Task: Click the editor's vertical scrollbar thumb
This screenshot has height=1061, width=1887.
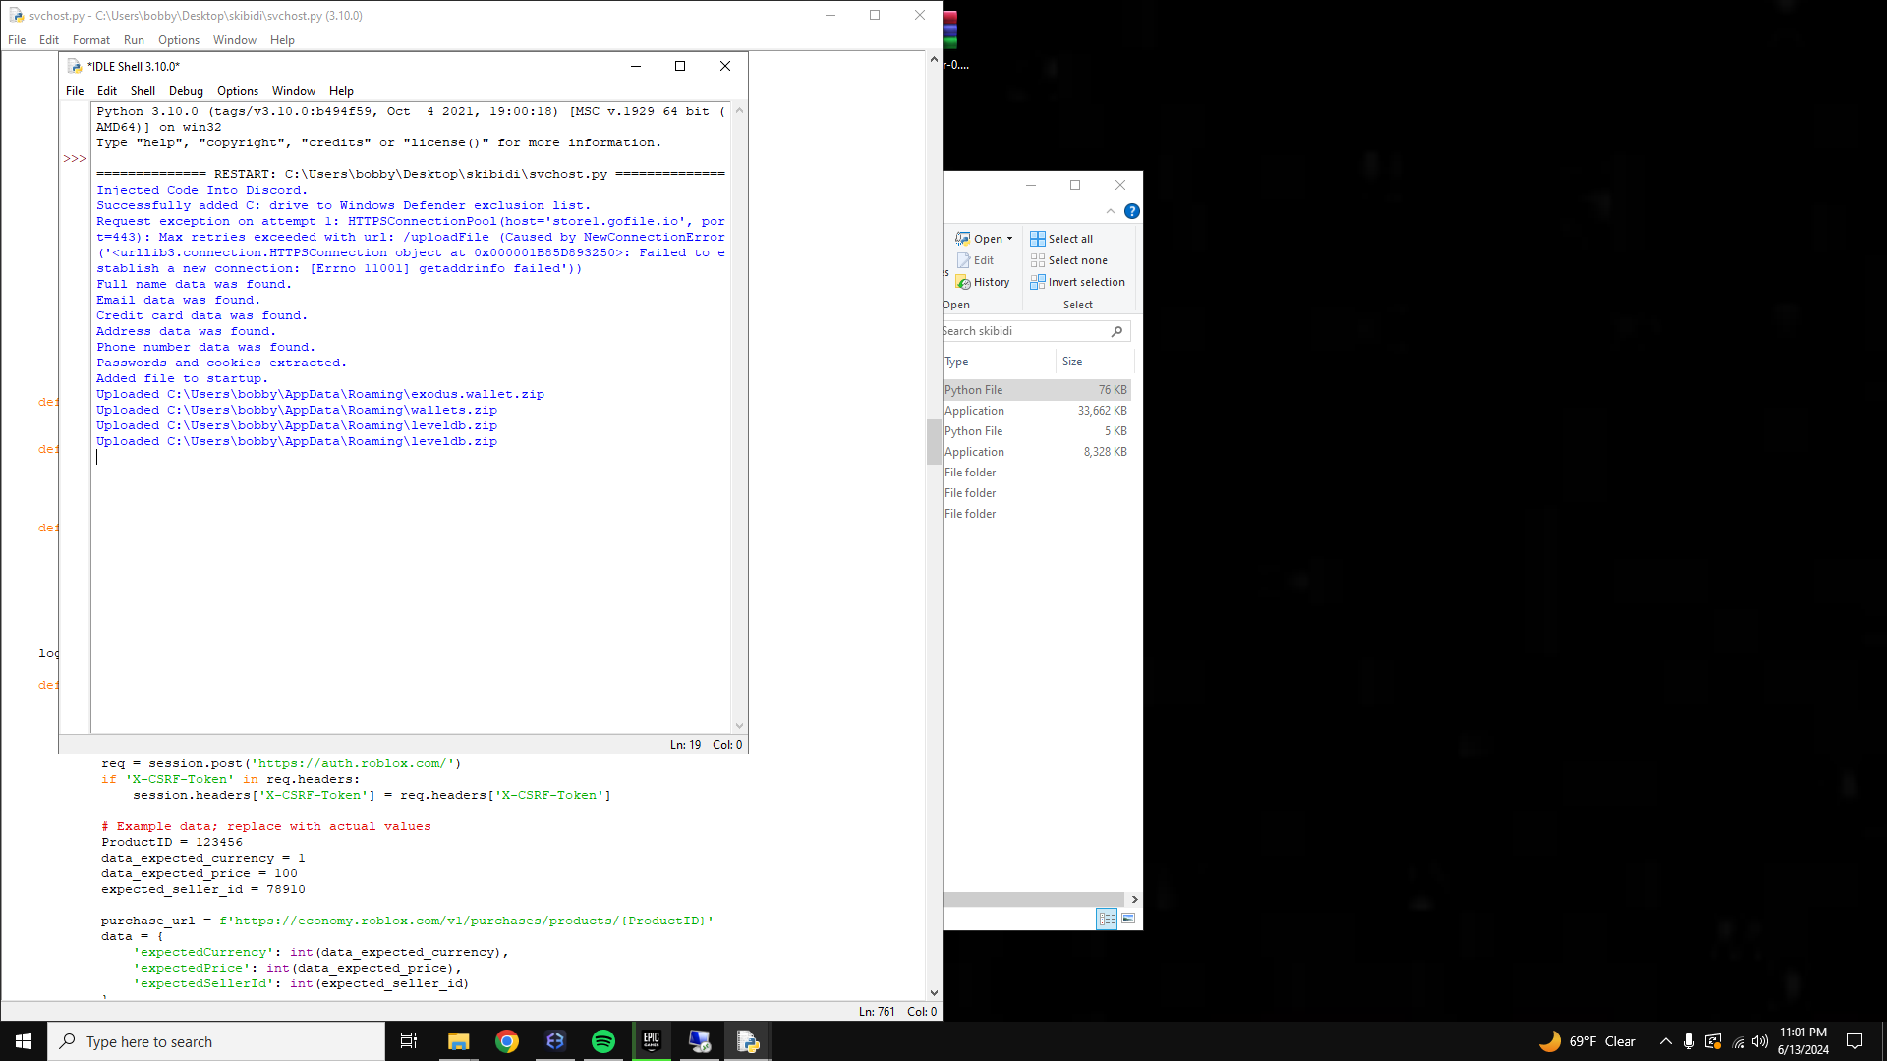Action: 934,442
